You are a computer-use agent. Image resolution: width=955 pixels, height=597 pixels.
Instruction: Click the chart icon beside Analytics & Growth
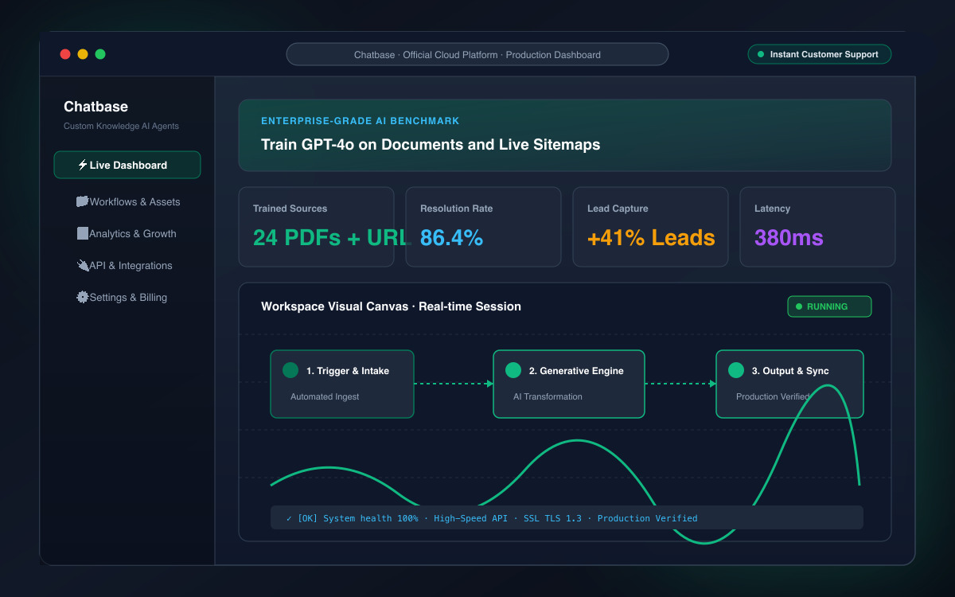[82, 233]
